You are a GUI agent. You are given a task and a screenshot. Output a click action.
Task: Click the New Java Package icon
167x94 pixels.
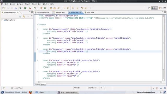click(x=41, y=8)
